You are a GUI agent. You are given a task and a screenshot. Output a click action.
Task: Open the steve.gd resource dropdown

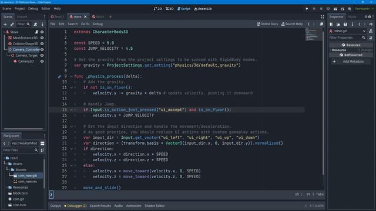pyautogui.click(x=348, y=31)
